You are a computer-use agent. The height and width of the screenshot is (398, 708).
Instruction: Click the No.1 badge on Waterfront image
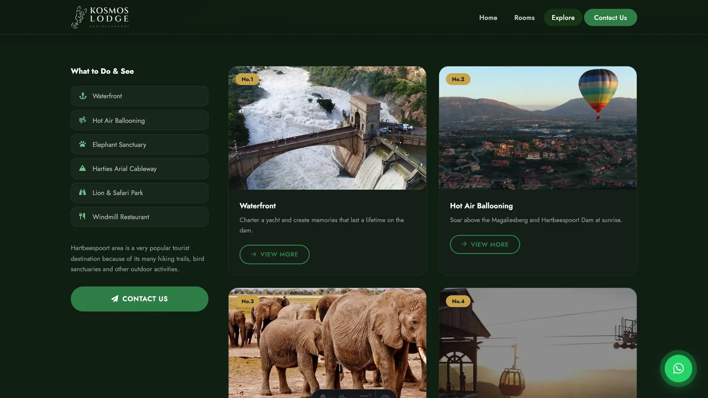point(247,79)
